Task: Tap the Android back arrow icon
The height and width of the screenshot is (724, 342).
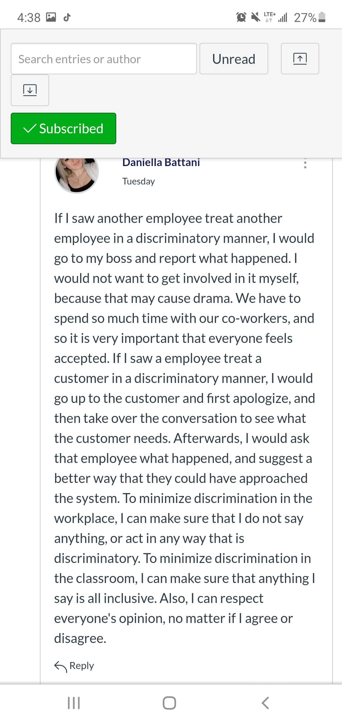Action: pyautogui.click(x=265, y=703)
